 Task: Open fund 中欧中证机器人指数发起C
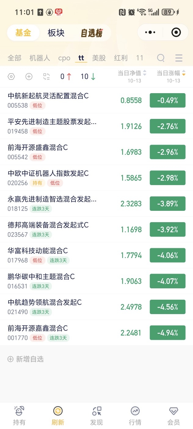pyautogui.click(x=48, y=174)
